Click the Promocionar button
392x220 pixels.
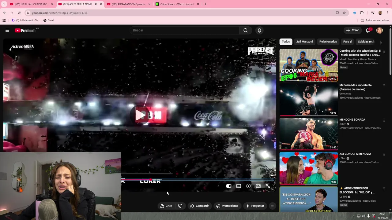(x=227, y=206)
